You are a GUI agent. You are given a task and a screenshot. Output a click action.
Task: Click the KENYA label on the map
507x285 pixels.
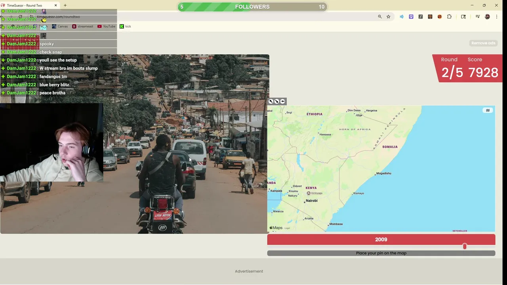pos(311,188)
